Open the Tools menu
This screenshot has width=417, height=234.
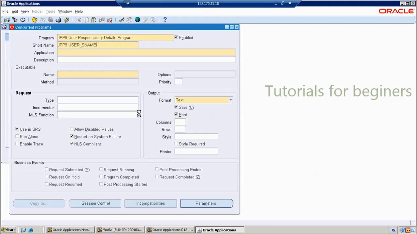50,11
